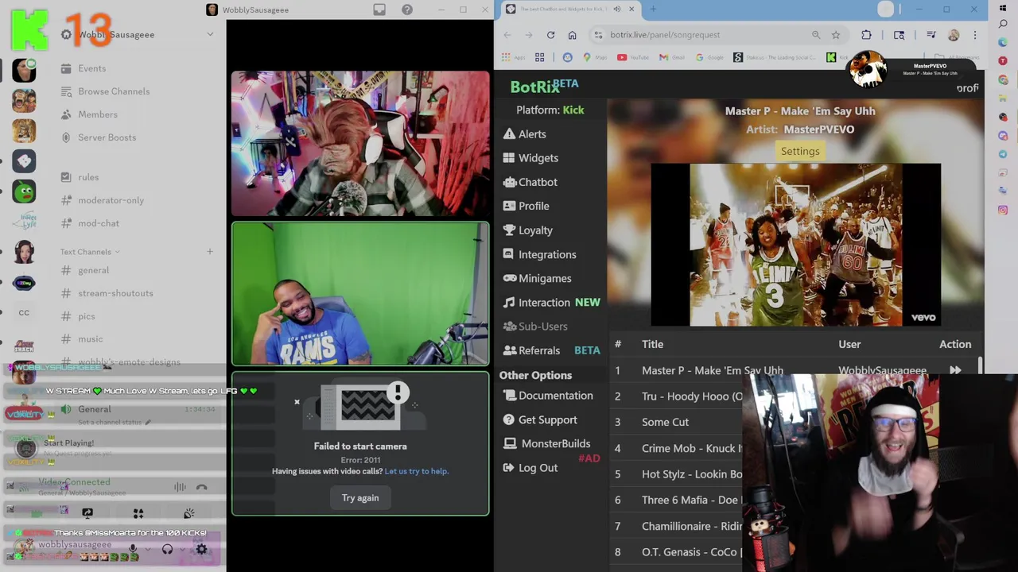This screenshot has height=572, width=1018.
Task: Click yellow Settings button above video
Action: tap(800, 151)
